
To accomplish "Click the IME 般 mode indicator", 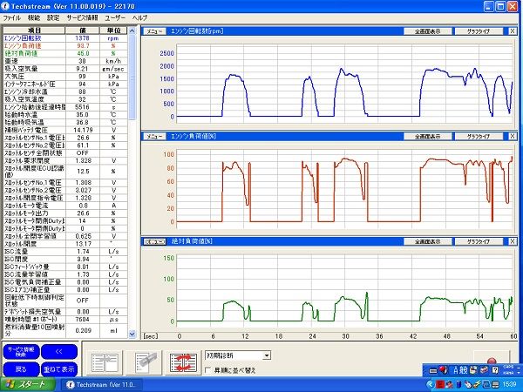I will [x=464, y=369].
